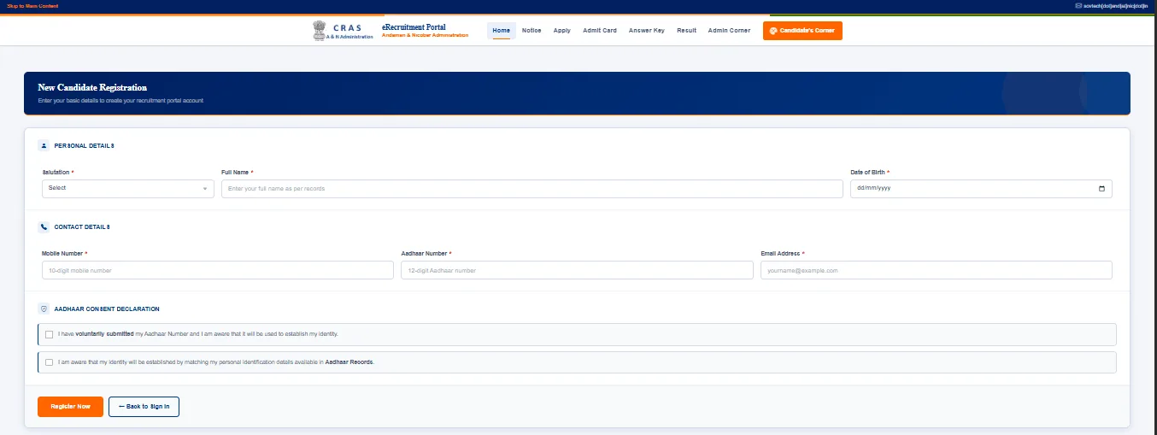Click the support email address in top bar
1157x435 pixels.
pyautogui.click(x=1117, y=6)
